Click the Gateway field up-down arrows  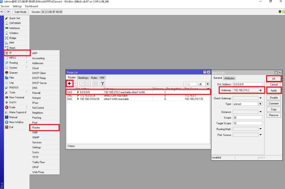pos(261,90)
